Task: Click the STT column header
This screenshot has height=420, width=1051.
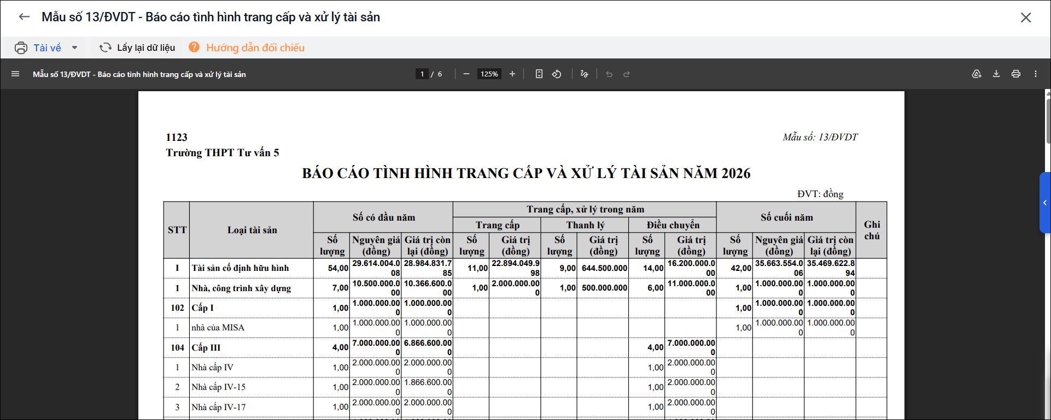Action: pyautogui.click(x=177, y=230)
